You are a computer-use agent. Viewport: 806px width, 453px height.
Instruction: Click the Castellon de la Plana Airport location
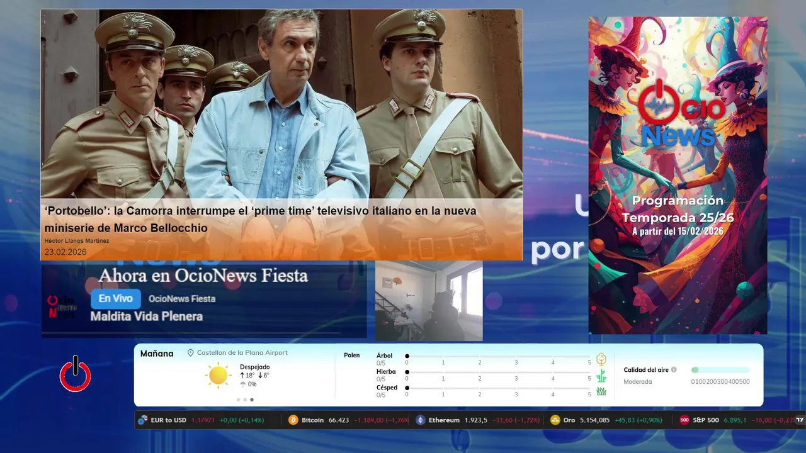pyautogui.click(x=242, y=353)
